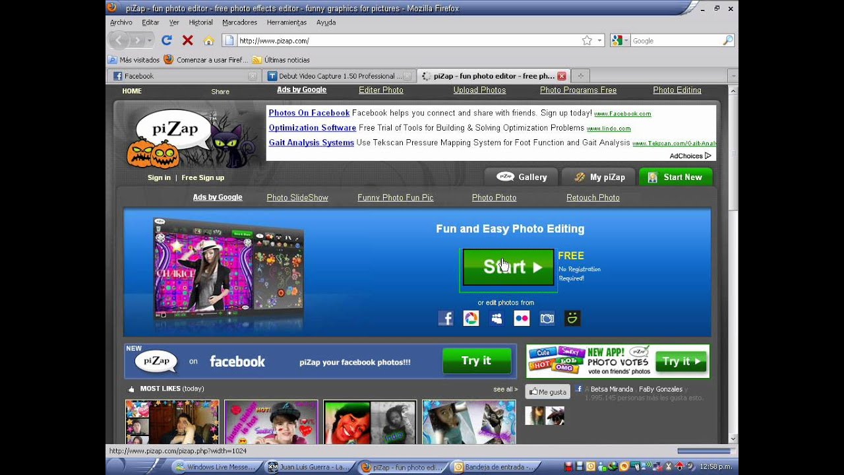Open Juan Luis Guerra taskbar button

(x=309, y=467)
